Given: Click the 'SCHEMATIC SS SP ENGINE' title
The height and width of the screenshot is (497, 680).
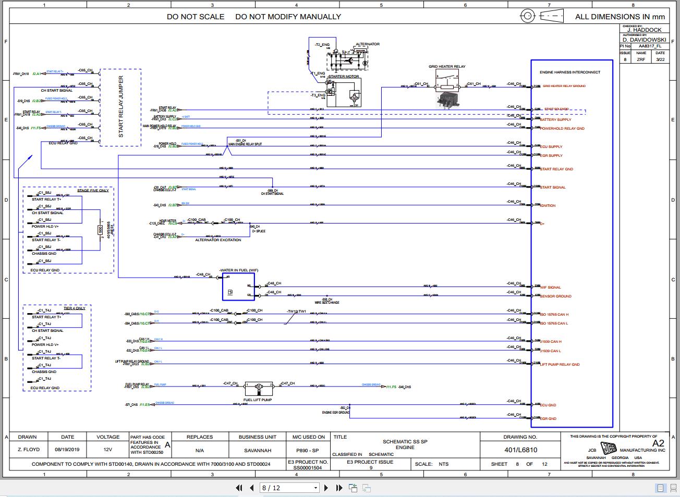Looking at the screenshot, I should point(405,444).
